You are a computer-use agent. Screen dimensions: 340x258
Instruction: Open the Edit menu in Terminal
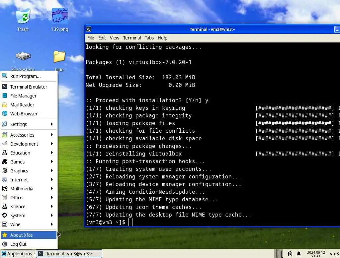pos(102,38)
